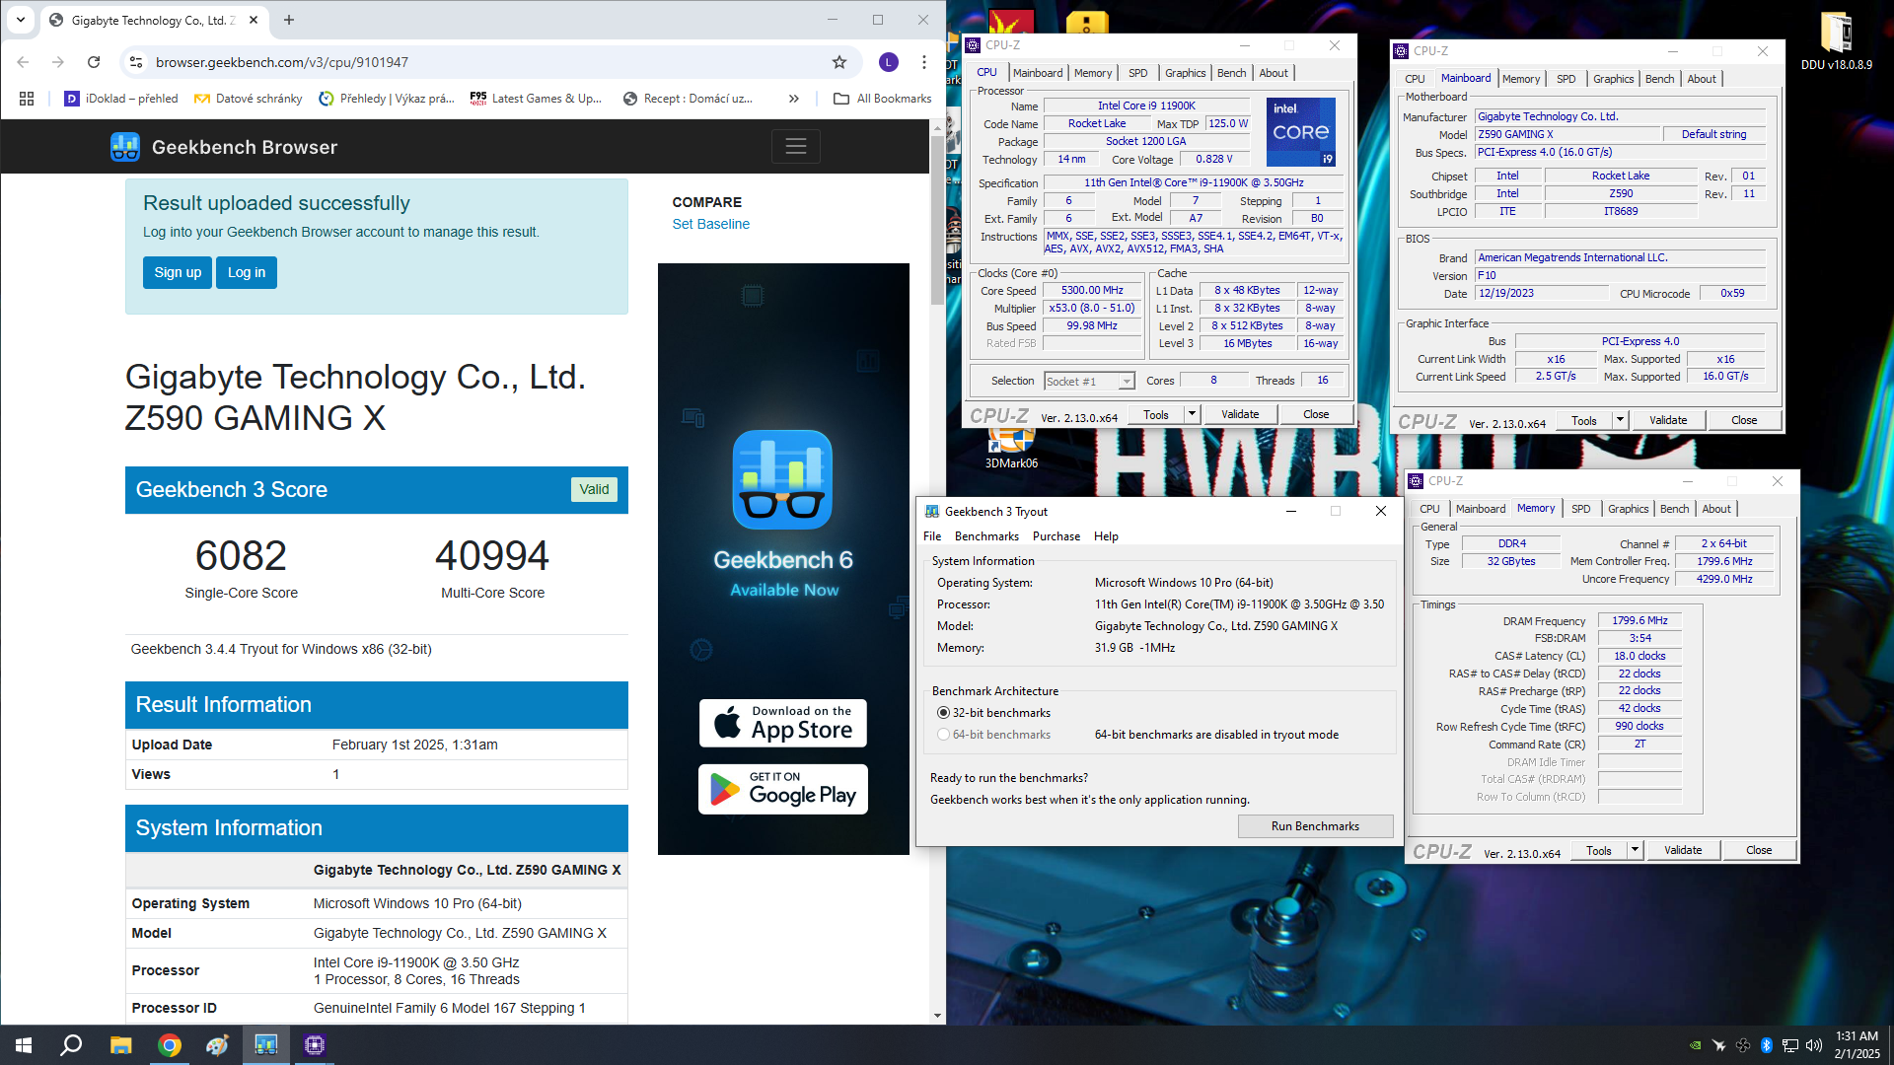Expand Tools dropdown arrow in CPU-Z CPU window
Screen dimensions: 1894x1065
(1192, 414)
